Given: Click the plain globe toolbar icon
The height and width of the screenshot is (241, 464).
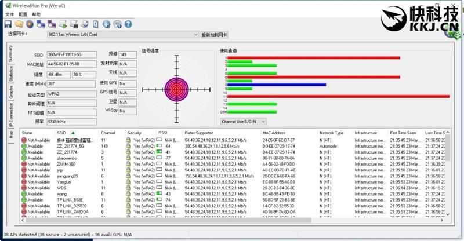Looking at the screenshot, I should [x=107, y=24].
